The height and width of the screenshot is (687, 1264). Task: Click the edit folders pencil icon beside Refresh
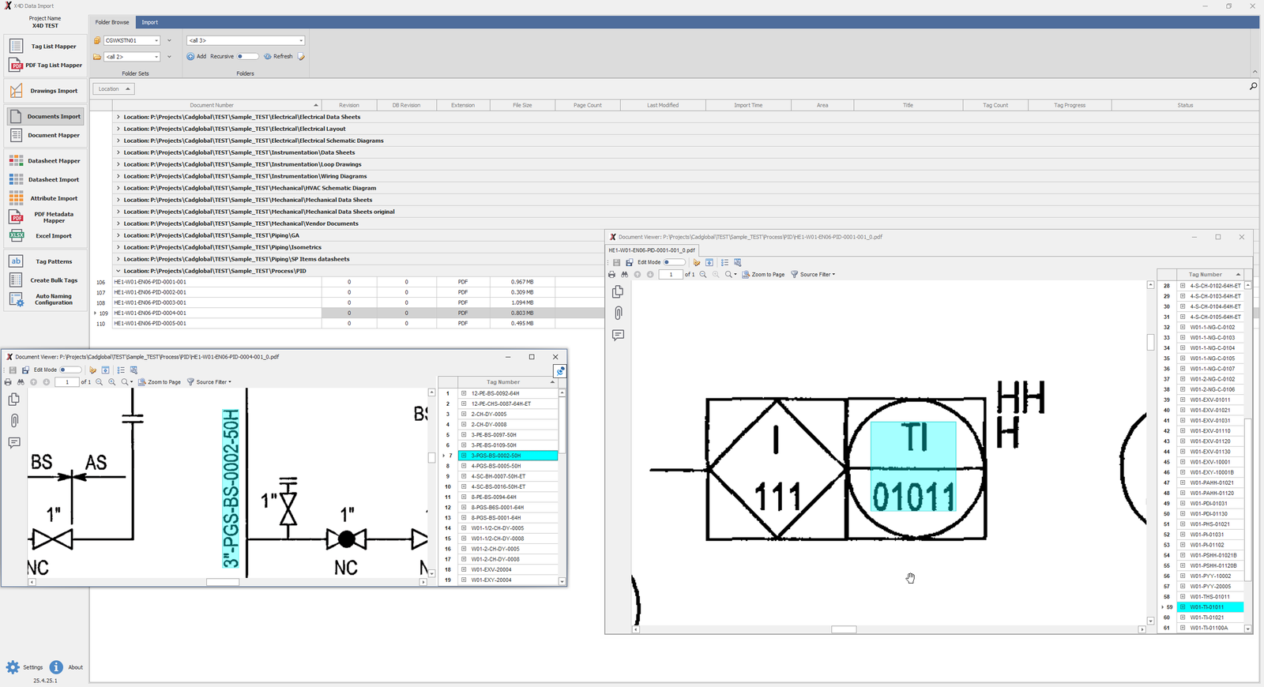pos(301,56)
